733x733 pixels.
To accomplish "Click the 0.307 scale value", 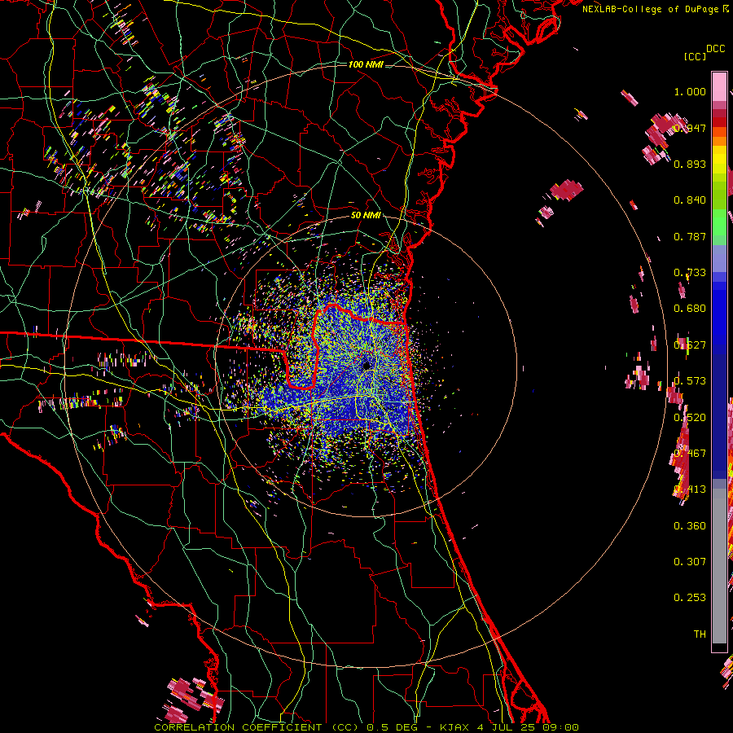I will coord(690,562).
